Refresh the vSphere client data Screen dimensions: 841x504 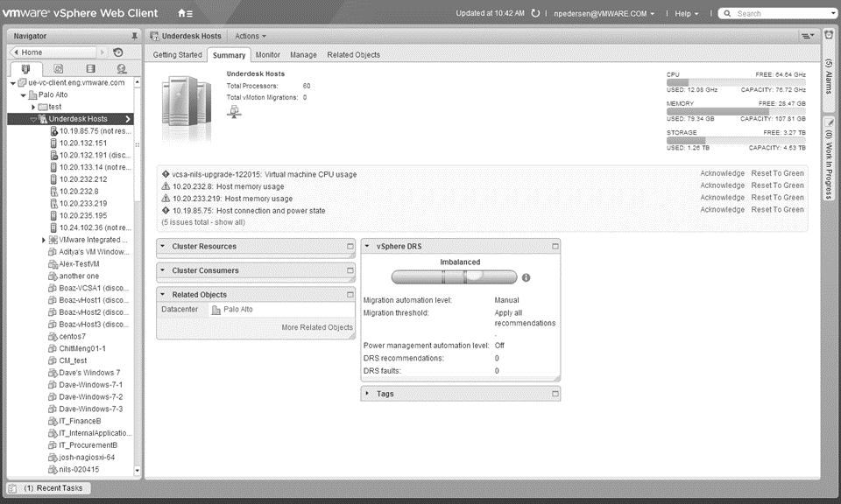[534, 13]
